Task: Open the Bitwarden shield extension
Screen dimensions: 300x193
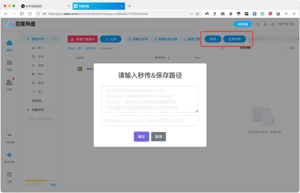Action: [x=254, y=14]
